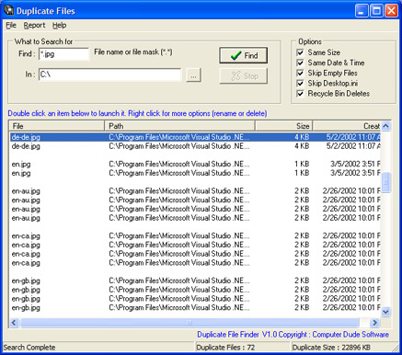This screenshot has height=355, width=402.
Task: Click the Find file mask input field
Action: pyautogui.click(x=63, y=54)
